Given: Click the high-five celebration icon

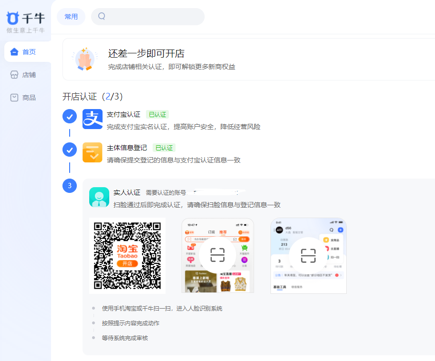Looking at the screenshot, I should click(x=84, y=60).
